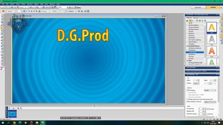Image resolution: width=223 pixels, height=125 pixels.
Task: Switch to the Galleries tab
Action: pos(189,18)
